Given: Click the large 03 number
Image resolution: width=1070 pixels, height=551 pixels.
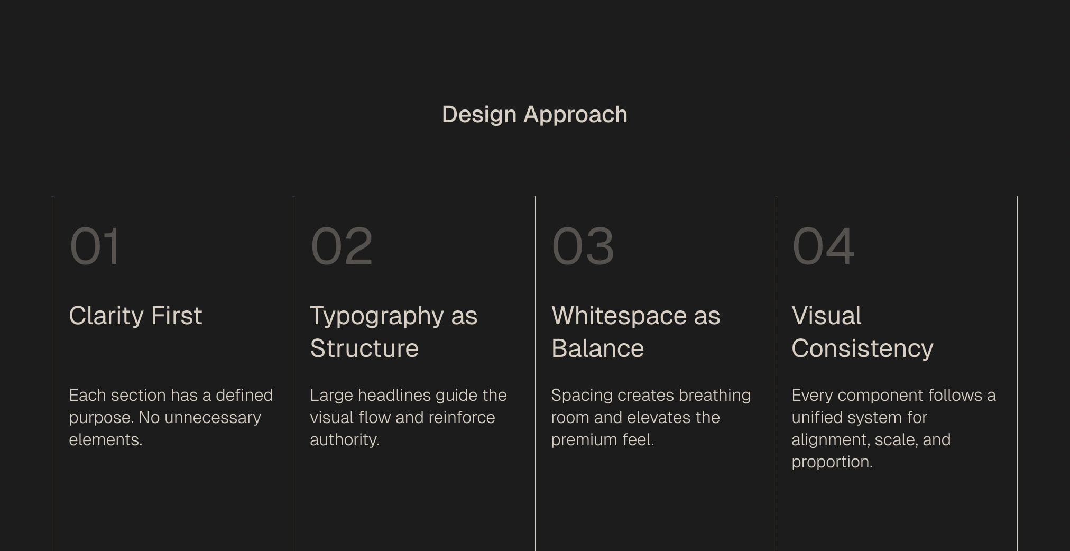Looking at the screenshot, I should (583, 246).
